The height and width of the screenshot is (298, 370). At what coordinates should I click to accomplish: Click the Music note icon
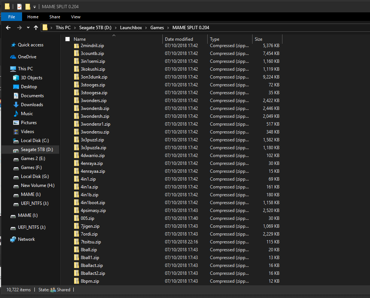[16, 114]
